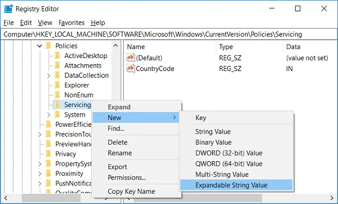Select the DataCollection folder icon
Image resolution: width=338 pixels, height=204 pixels.
pos(57,76)
